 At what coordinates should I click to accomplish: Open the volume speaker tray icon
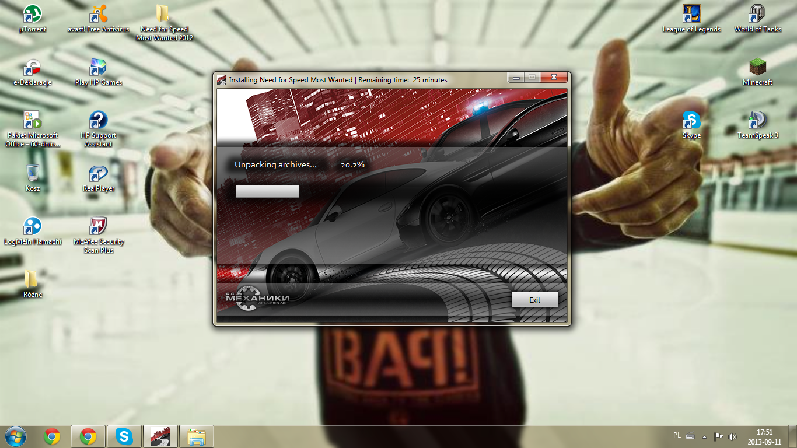pyautogui.click(x=733, y=436)
